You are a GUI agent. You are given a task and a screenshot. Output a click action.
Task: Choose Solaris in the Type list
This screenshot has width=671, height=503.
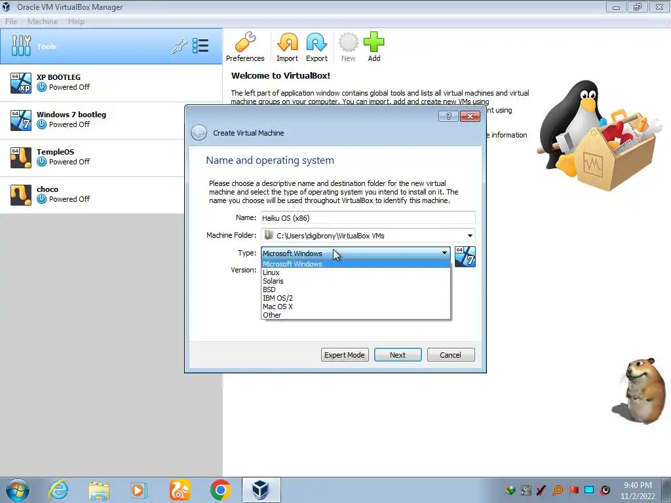click(x=356, y=281)
